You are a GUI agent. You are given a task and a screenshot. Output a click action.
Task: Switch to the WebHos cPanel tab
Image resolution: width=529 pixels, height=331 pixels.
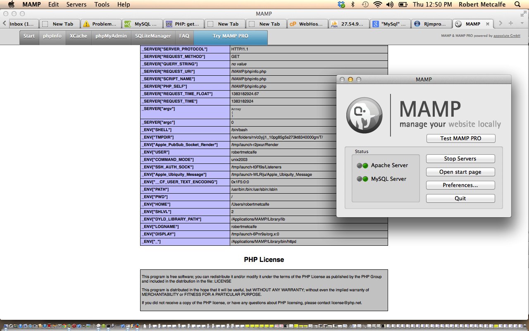pos(307,24)
